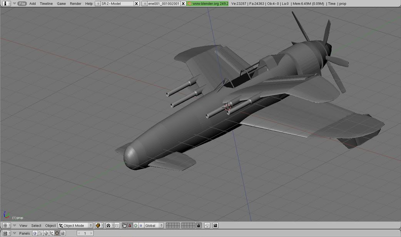
Task: Open the Add menu
Action: 32,3
